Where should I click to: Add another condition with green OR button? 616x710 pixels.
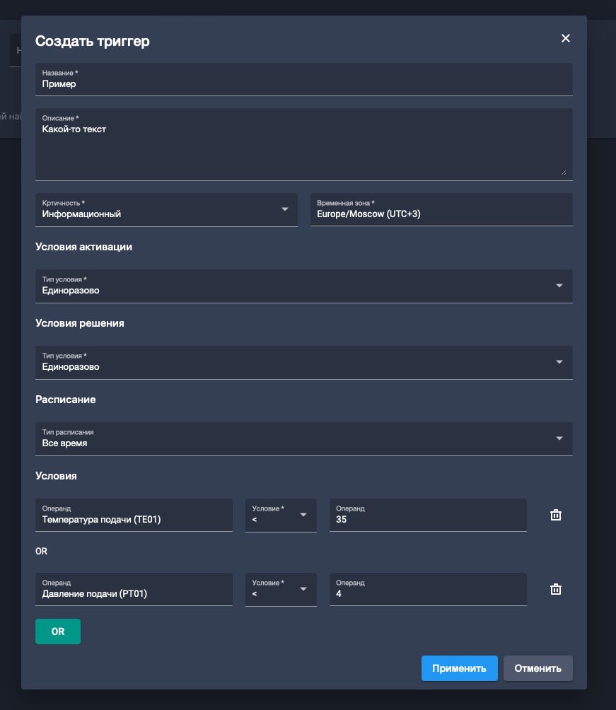pyautogui.click(x=58, y=632)
